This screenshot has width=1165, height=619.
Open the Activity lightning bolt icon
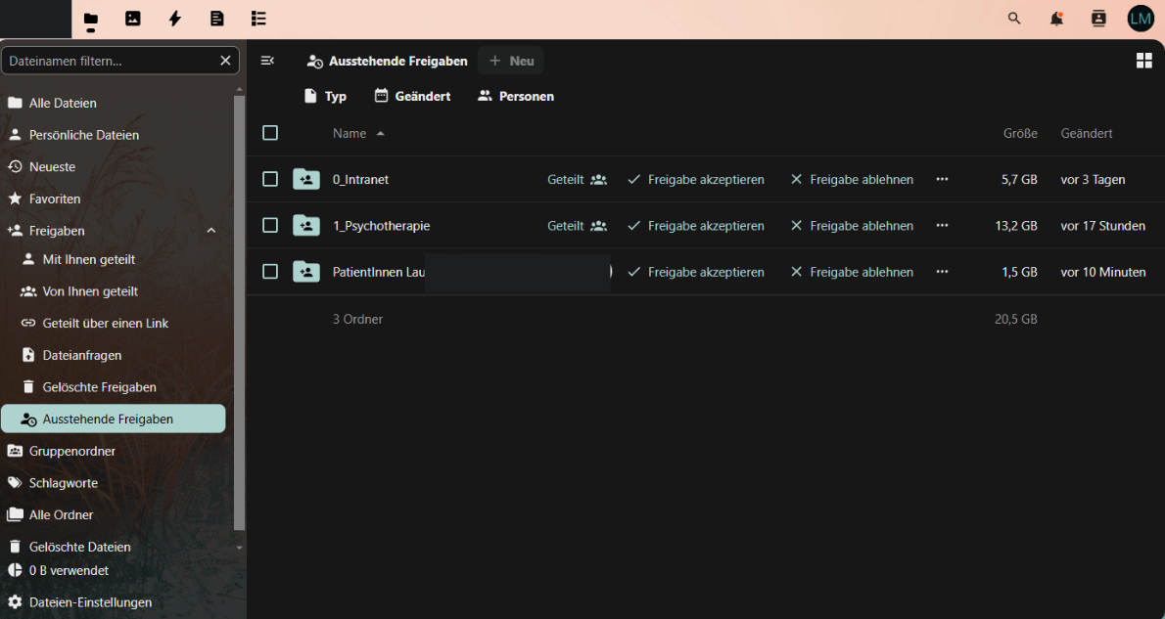175,19
